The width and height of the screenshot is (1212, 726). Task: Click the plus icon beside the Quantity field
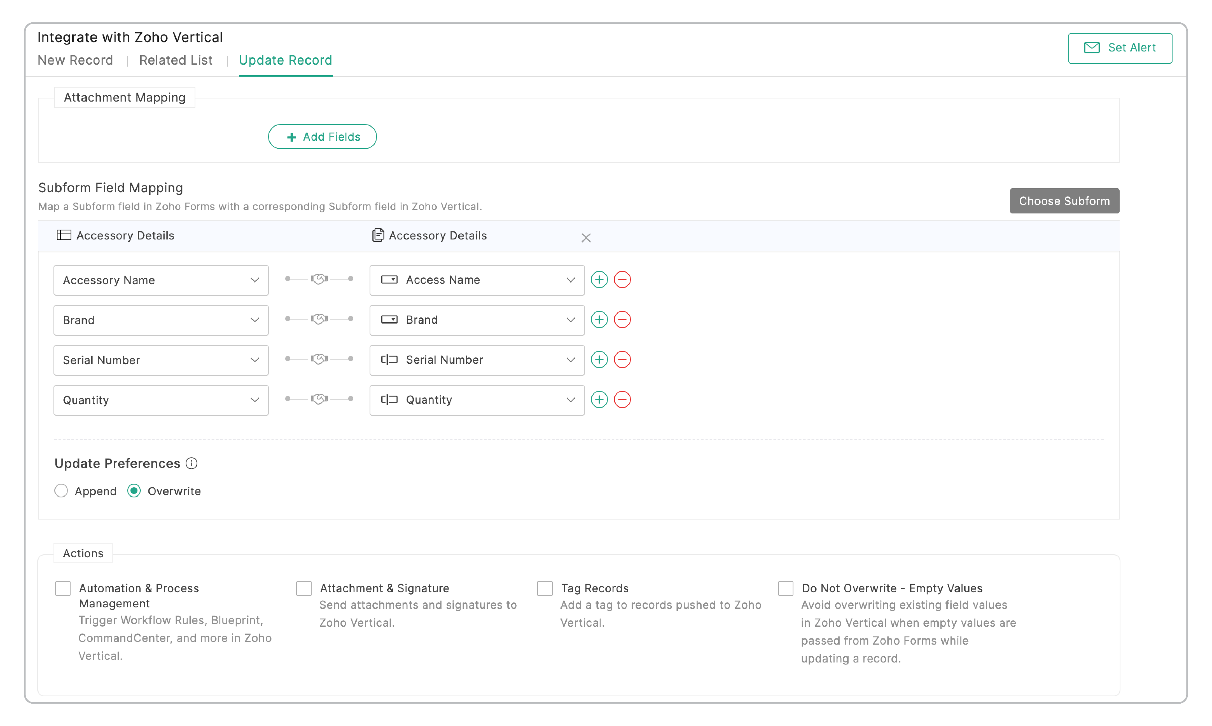click(599, 400)
